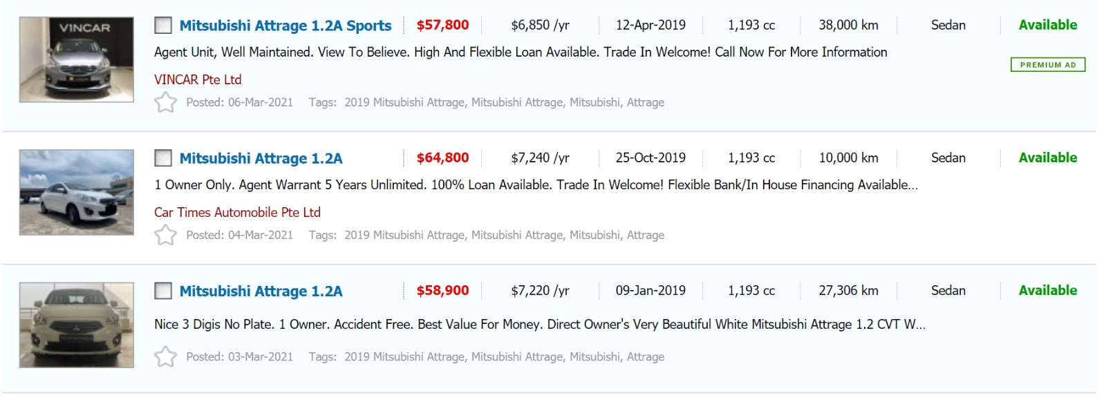This screenshot has height=402, width=1106.
Task: Click the Premium Ad badge
Action: pos(1047,65)
